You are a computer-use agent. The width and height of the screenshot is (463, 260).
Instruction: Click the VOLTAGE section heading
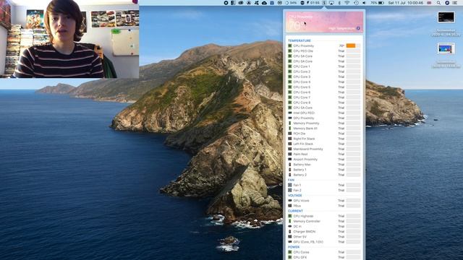pos(294,196)
